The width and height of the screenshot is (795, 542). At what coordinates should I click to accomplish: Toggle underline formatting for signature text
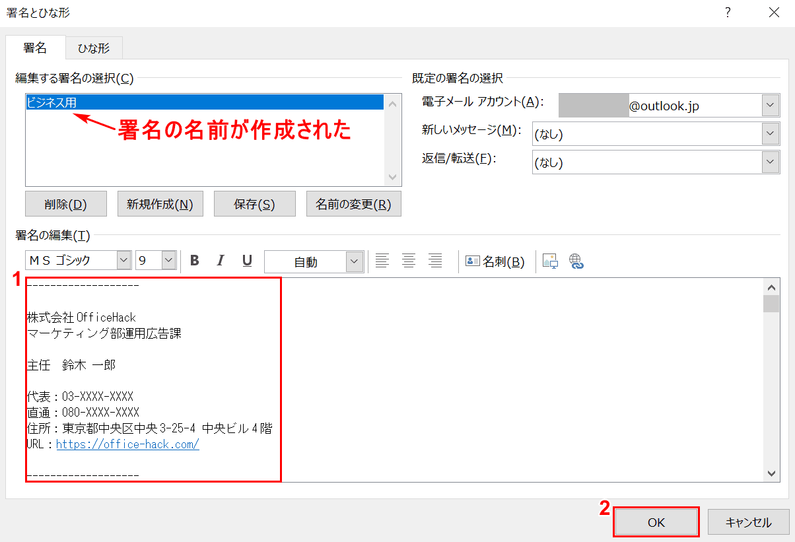coord(247,261)
